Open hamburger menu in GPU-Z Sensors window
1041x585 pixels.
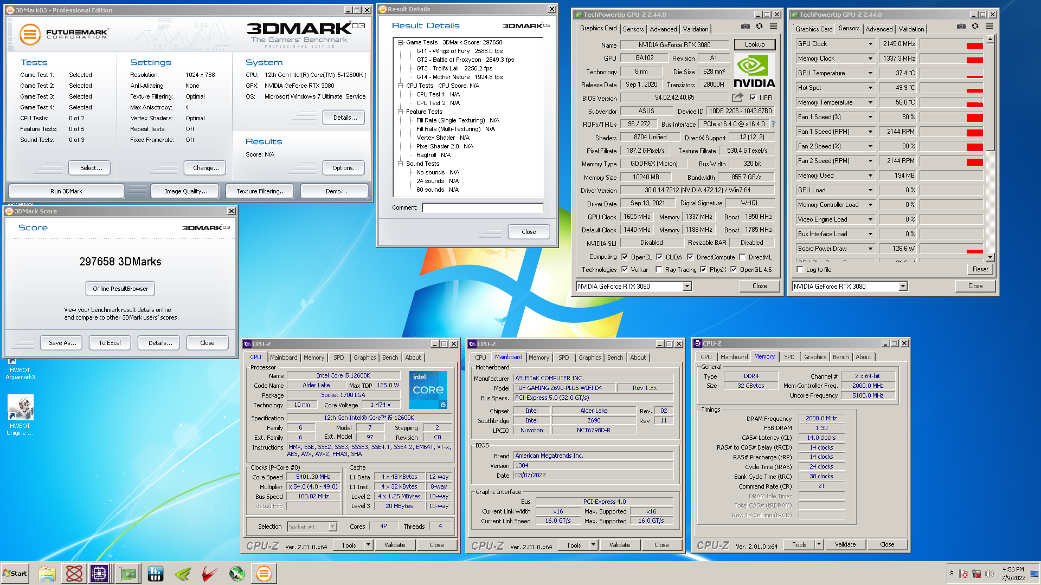tap(989, 27)
